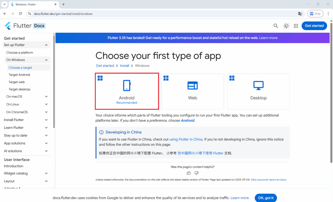Image resolution: width=333 pixels, height=202 pixels.
Task: Click the Flutter logo in the header
Action: pyautogui.click(x=18, y=26)
